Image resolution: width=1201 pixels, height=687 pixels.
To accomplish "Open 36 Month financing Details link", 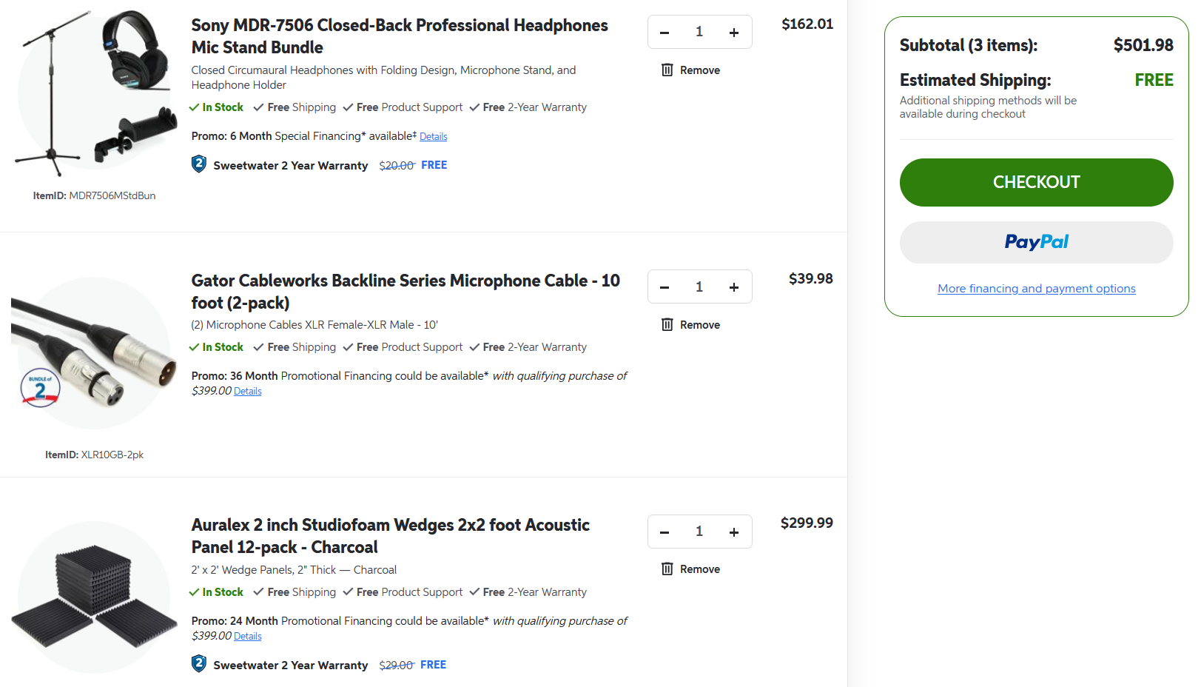I will pyautogui.click(x=248, y=392).
